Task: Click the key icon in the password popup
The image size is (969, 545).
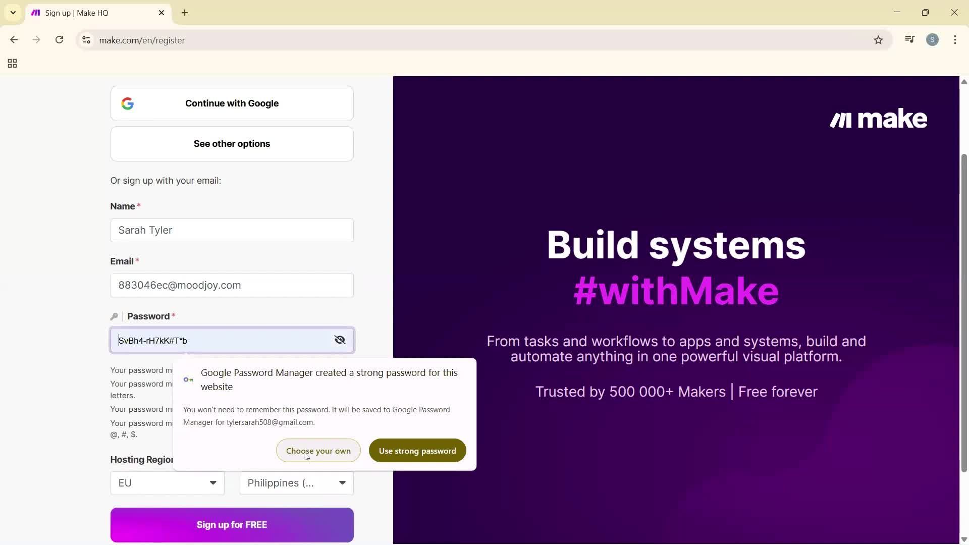Action: tap(188, 379)
